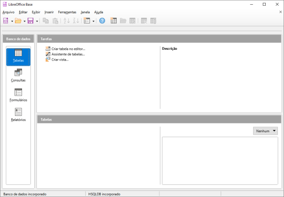The image size is (284, 197).
Task: Click the Open folder icon in toolbar
Action: coord(18,21)
